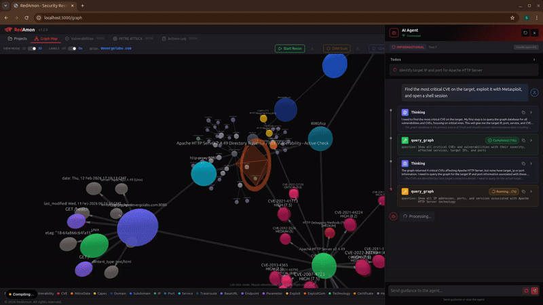Click the CVE legend color dot
Screen dimensions: 543x305
58,293
